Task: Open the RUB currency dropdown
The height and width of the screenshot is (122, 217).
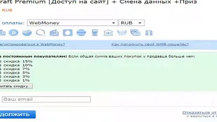Action: [131, 23]
